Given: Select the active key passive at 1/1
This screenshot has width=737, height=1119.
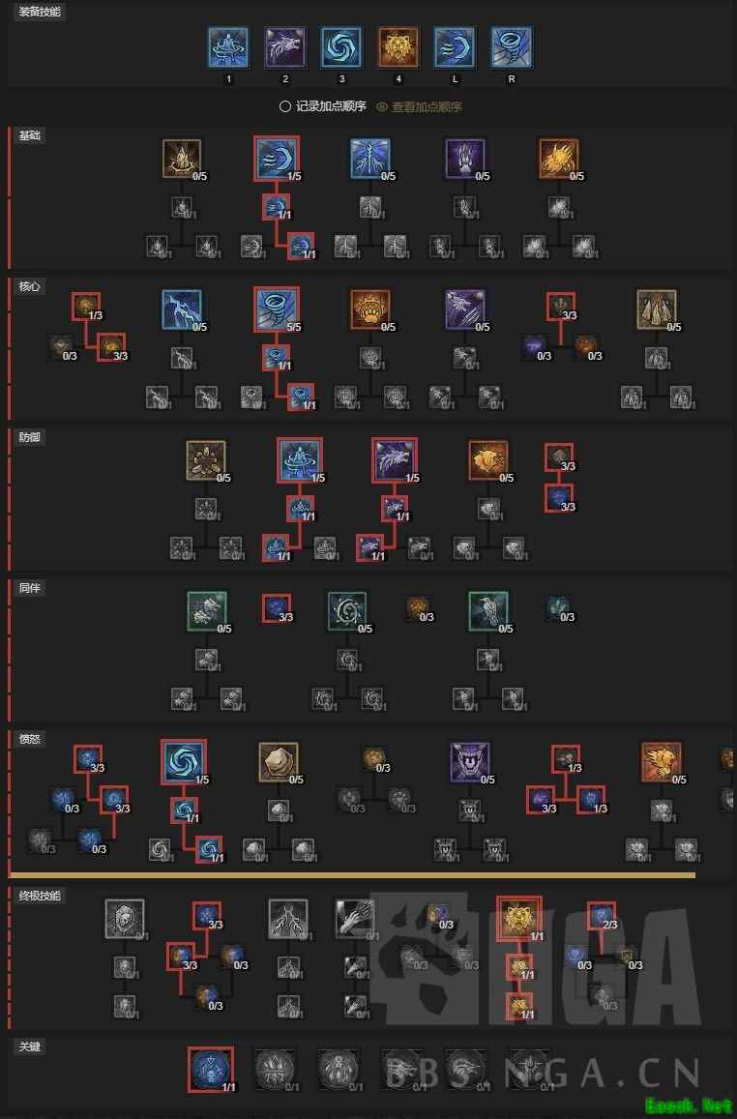Looking at the screenshot, I should 211,1069.
